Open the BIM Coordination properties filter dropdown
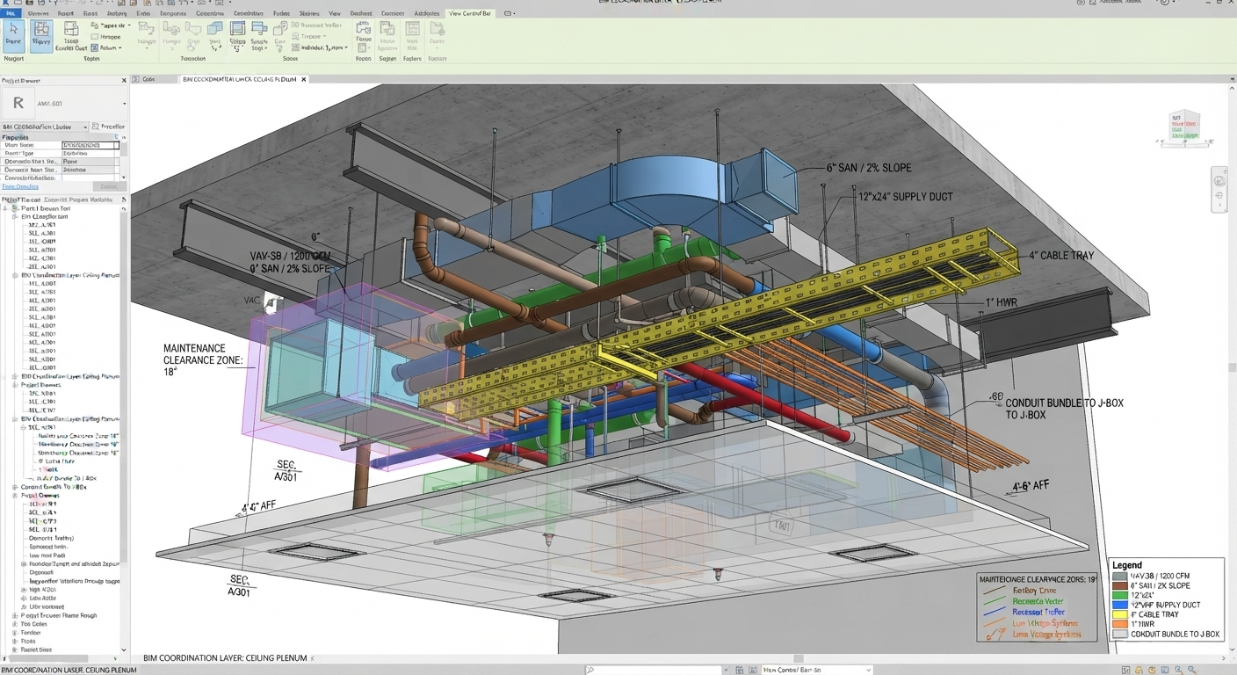The image size is (1237, 675). [x=45, y=127]
